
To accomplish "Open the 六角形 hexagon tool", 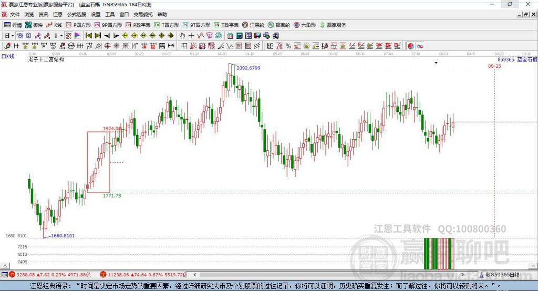I will (305, 25).
